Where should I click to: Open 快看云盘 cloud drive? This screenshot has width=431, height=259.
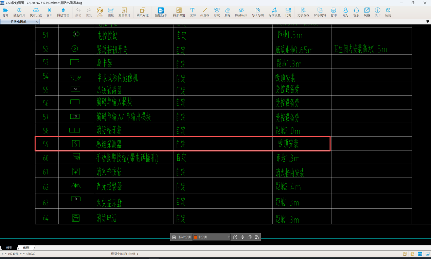click(x=36, y=12)
